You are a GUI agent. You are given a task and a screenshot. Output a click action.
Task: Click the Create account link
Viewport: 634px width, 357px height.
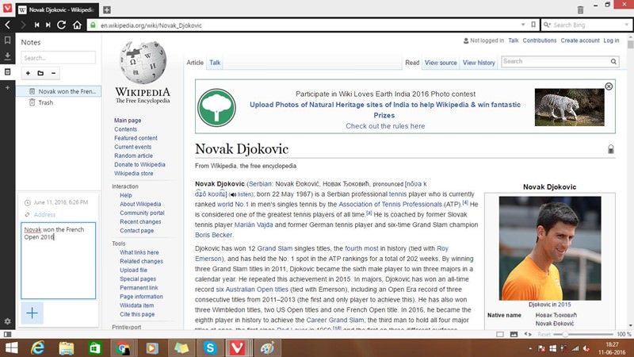pos(580,40)
